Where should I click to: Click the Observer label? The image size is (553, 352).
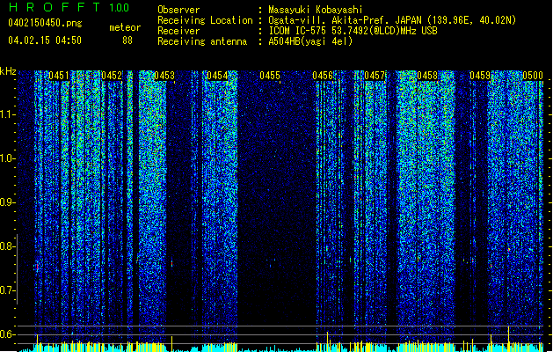pyautogui.click(x=178, y=10)
